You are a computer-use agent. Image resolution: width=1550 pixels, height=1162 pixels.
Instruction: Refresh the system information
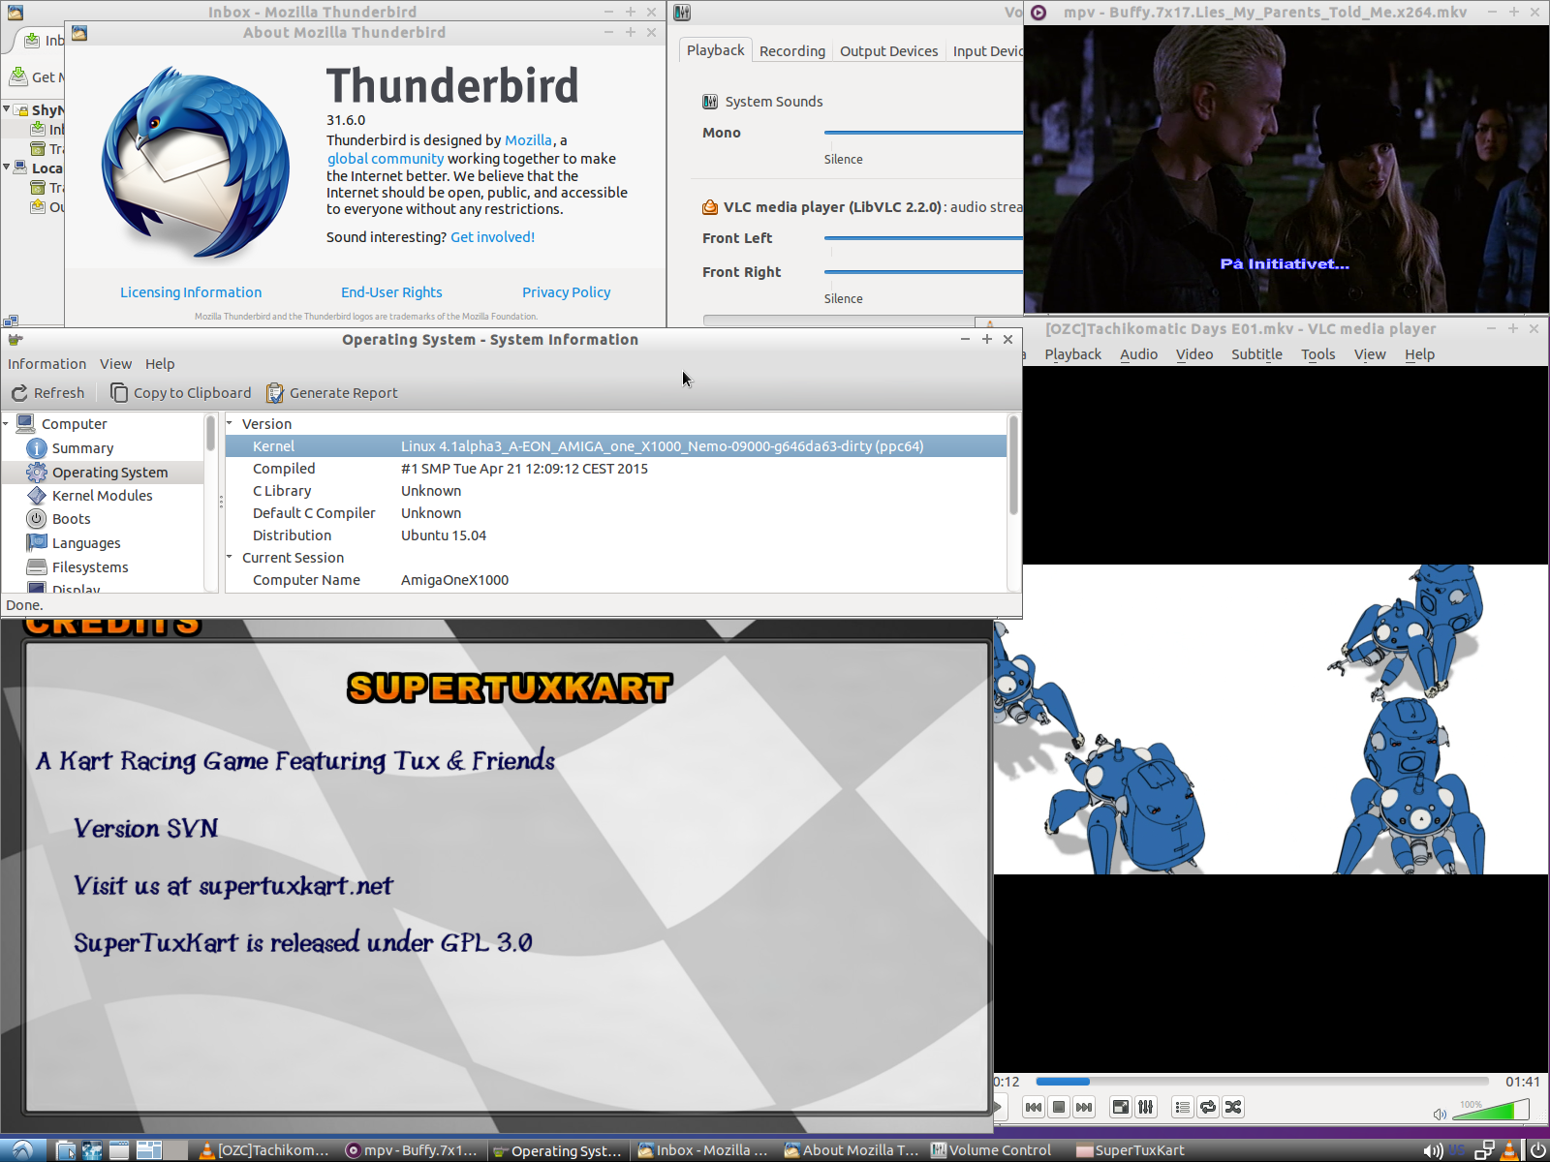pos(48,393)
